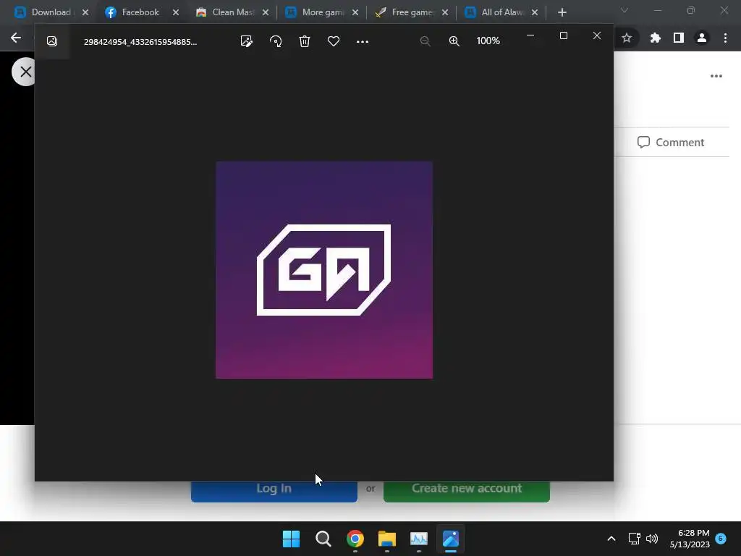Open Chrome profile icon
This screenshot has height=556, width=741.
(x=702, y=38)
